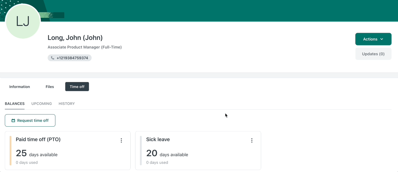This screenshot has width=398, height=172.
Task: Show the UPCOMING time off list
Action: coord(41,104)
